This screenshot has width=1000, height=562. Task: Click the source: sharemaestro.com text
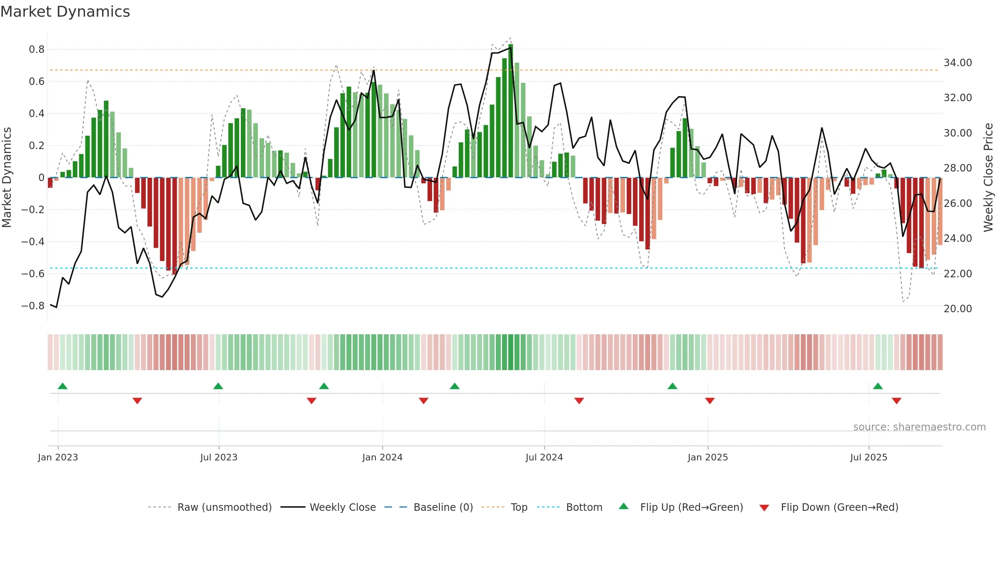click(920, 427)
